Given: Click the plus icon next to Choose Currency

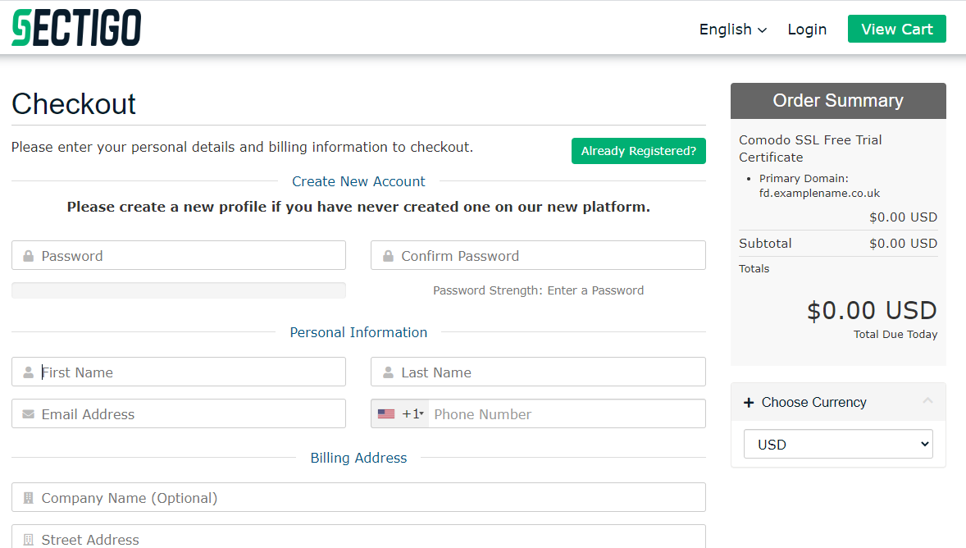Looking at the screenshot, I should point(748,403).
